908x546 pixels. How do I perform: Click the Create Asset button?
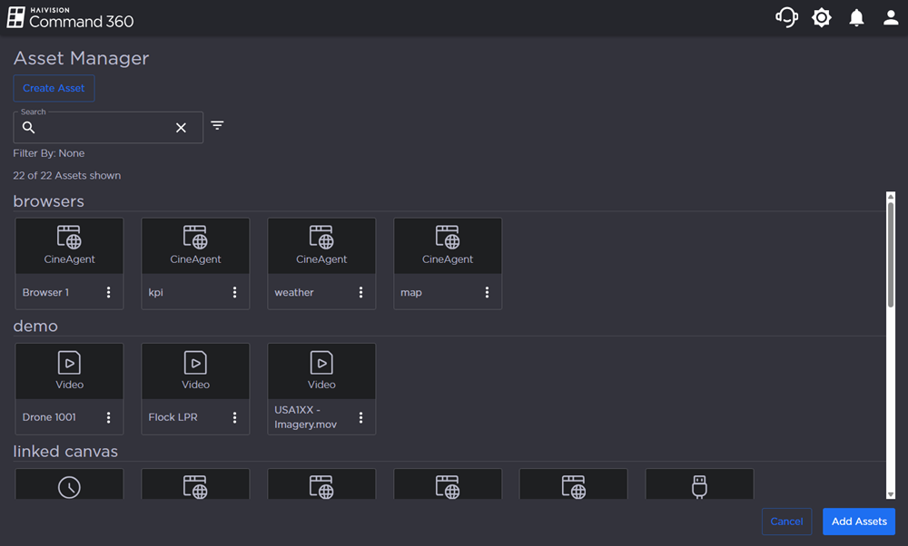(x=54, y=88)
